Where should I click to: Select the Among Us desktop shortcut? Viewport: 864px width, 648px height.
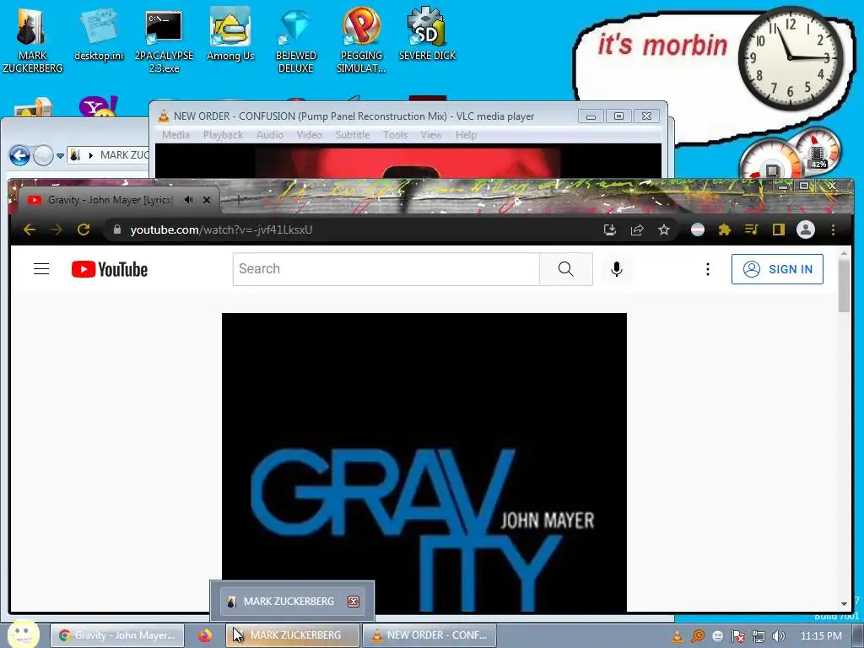point(230,34)
